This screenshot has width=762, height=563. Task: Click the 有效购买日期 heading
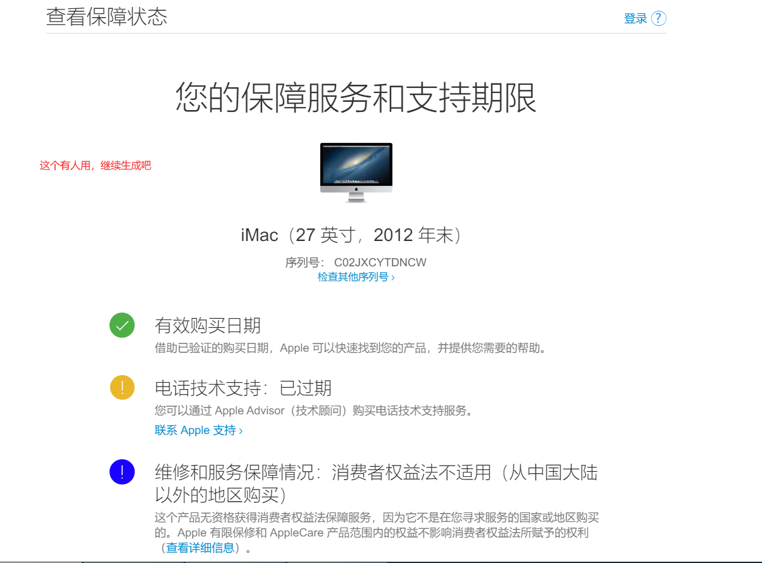pos(208,326)
